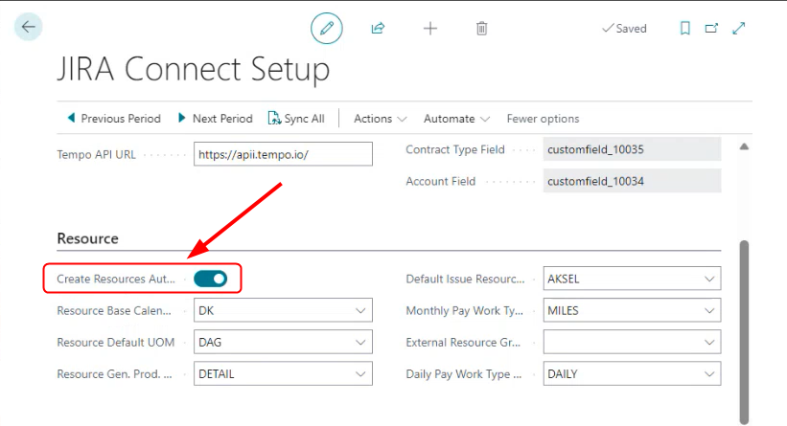Click the Resource Gen. Prod. label
This screenshot has width=787, height=426.
pos(114,374)
